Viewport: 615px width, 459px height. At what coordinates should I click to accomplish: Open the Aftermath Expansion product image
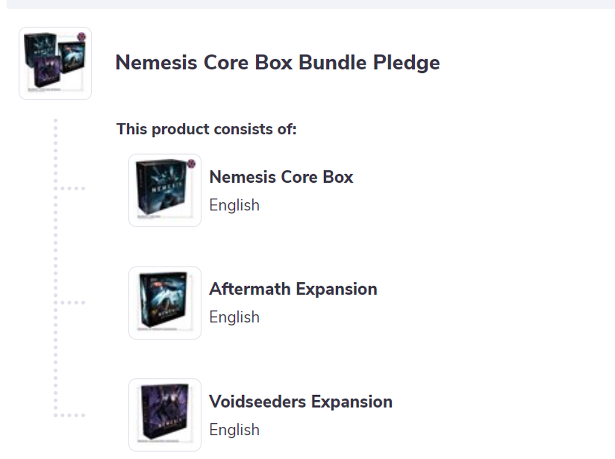(165, 303)
